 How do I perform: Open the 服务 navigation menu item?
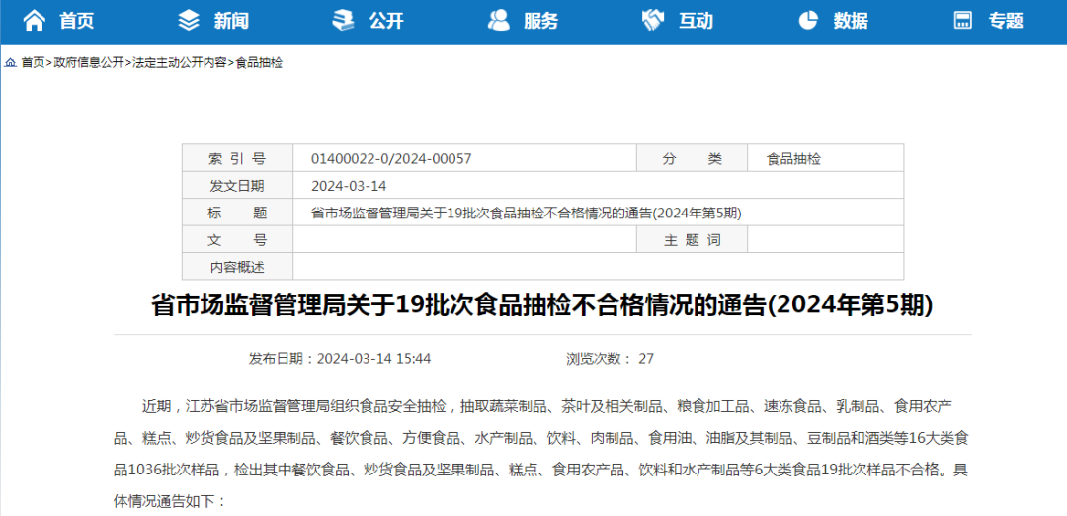coord(541,21)
